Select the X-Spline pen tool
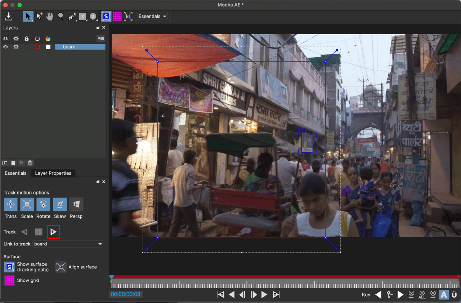 [x=72, y=16]
